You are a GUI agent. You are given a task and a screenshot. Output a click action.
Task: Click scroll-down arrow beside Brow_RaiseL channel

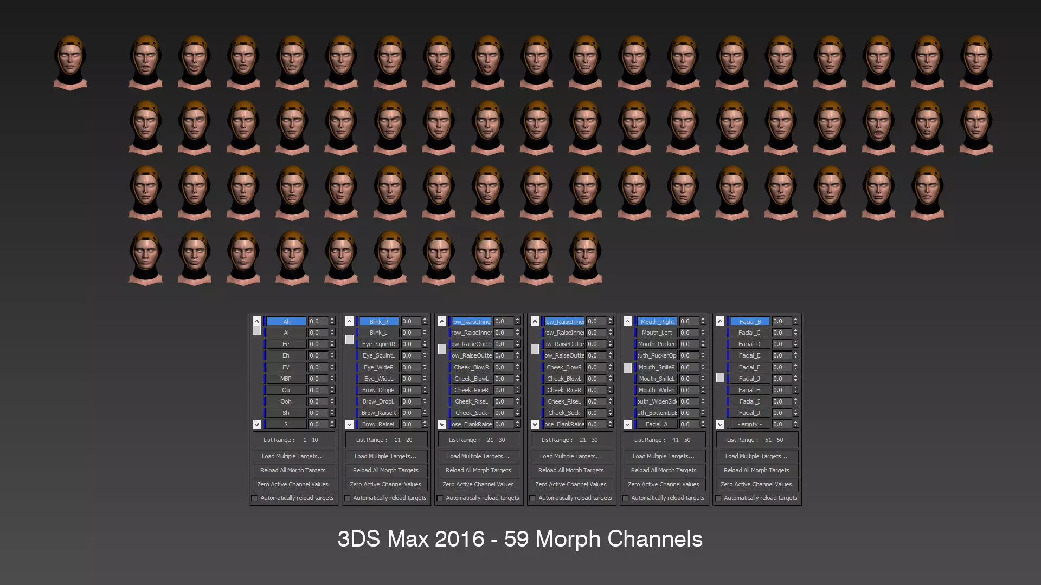pos(349,424)
